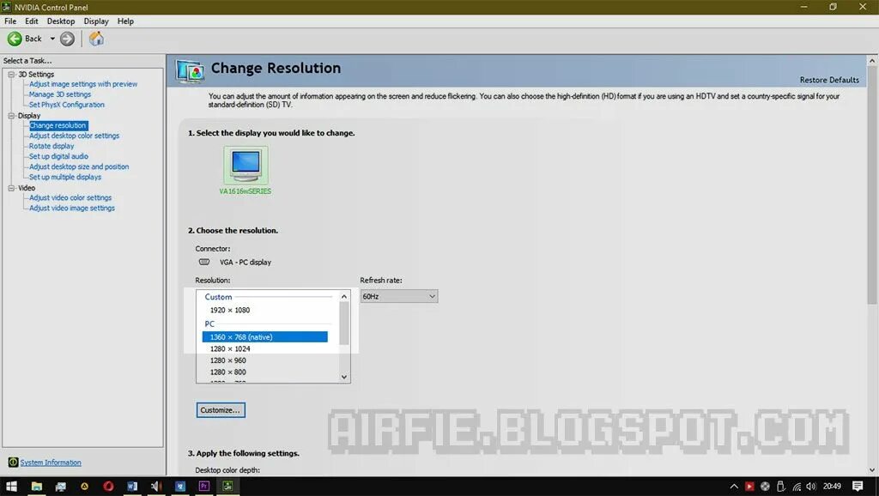Open the Edit menu
This screenshot has height=496, width=879.
pos(32,21)
